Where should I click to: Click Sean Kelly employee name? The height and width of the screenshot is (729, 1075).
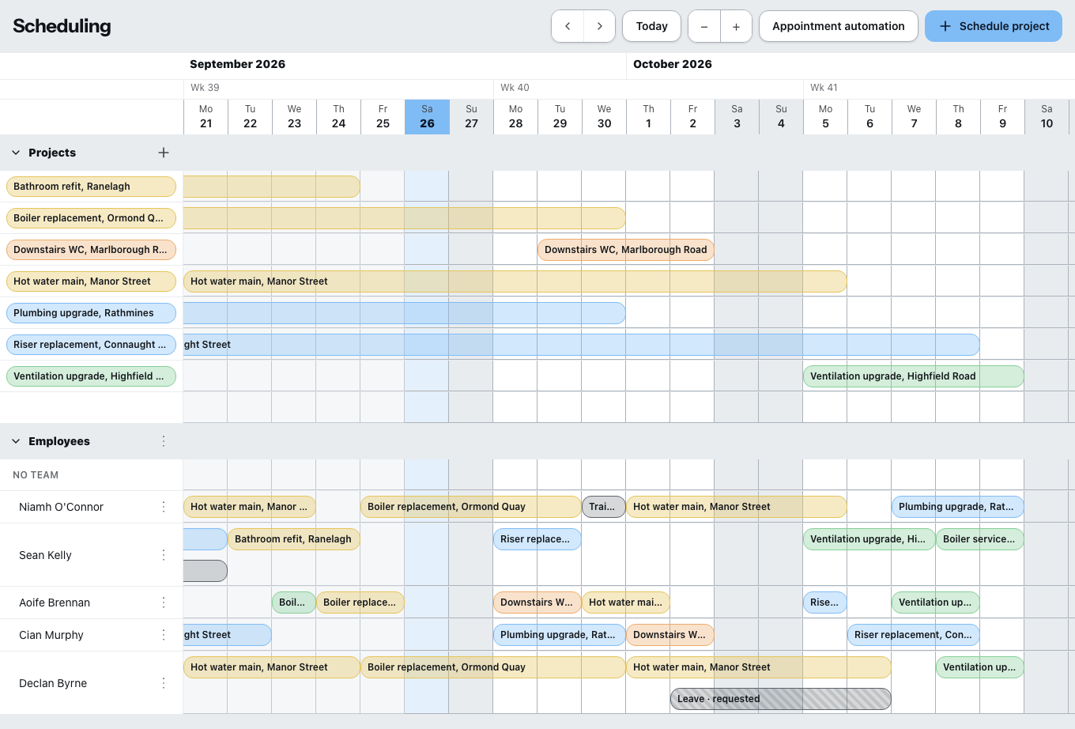(x=45, y=555)
